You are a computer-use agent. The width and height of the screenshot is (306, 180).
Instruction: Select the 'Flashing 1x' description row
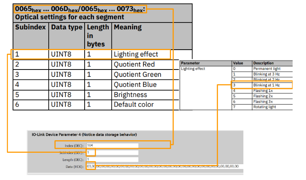(x=264, y=91)
